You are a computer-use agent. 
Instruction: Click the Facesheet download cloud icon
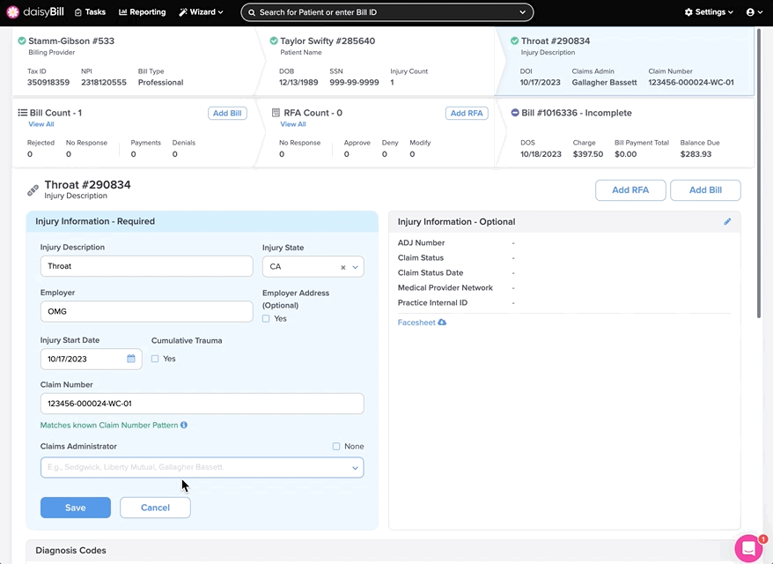coord(442,323)
